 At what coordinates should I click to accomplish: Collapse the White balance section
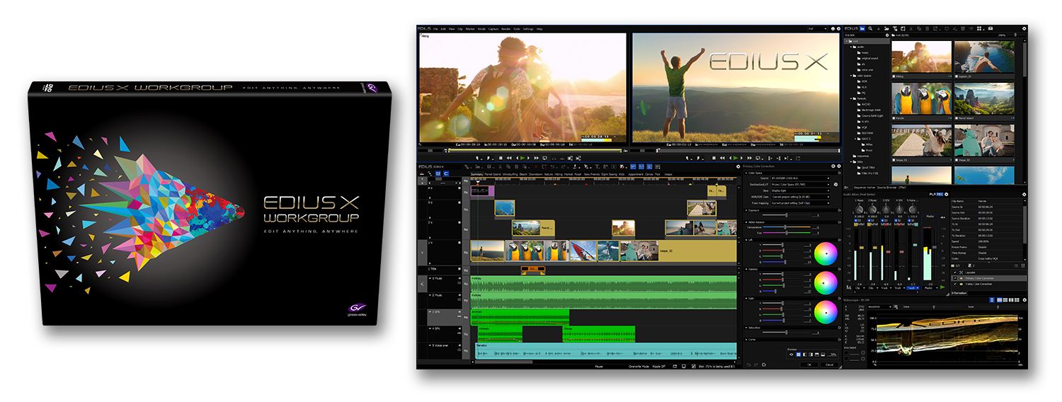click(746, 222)
